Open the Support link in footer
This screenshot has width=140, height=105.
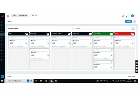point(134,76)
